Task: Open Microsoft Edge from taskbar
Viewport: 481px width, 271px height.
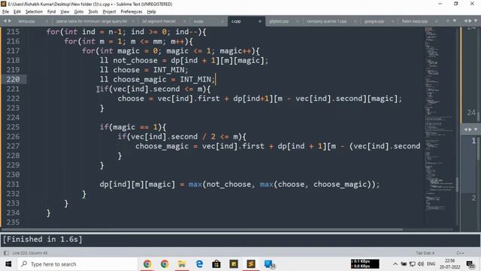Action: click(199, 264)
